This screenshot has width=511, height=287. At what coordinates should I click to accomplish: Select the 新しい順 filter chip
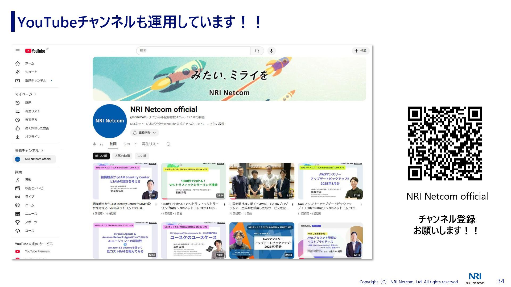(x=101, y=156)
